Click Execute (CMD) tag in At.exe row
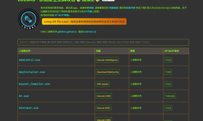 [104, 96]
